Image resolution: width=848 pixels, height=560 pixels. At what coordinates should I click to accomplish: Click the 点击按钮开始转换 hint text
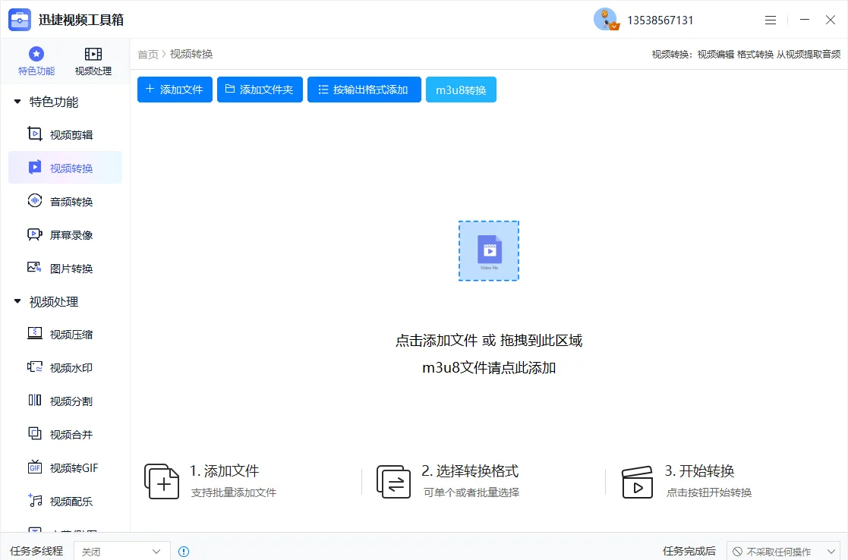coord(709,492)
